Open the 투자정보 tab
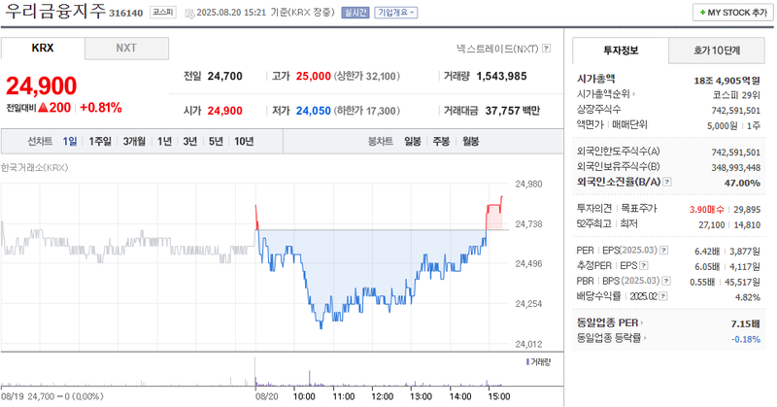 (x=621, y=51)
